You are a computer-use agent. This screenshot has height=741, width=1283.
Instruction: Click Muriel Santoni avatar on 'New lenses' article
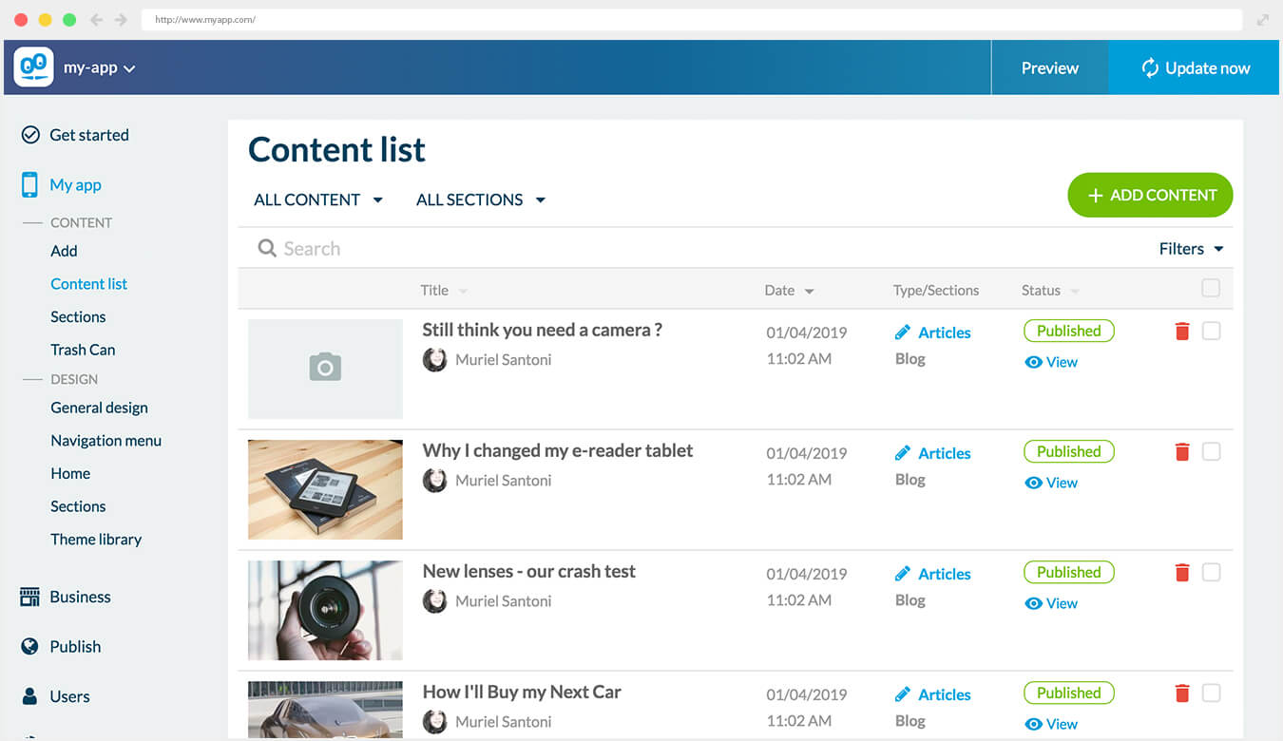click(x=434, y=600)
